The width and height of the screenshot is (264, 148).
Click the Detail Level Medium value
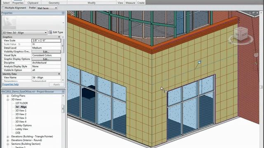point(46,48)
